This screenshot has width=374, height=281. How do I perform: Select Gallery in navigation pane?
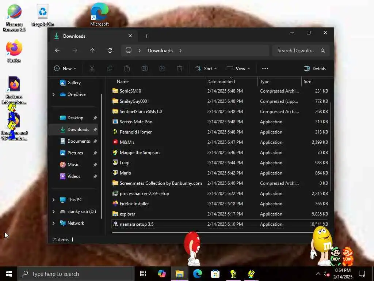(x=74, y=83)
